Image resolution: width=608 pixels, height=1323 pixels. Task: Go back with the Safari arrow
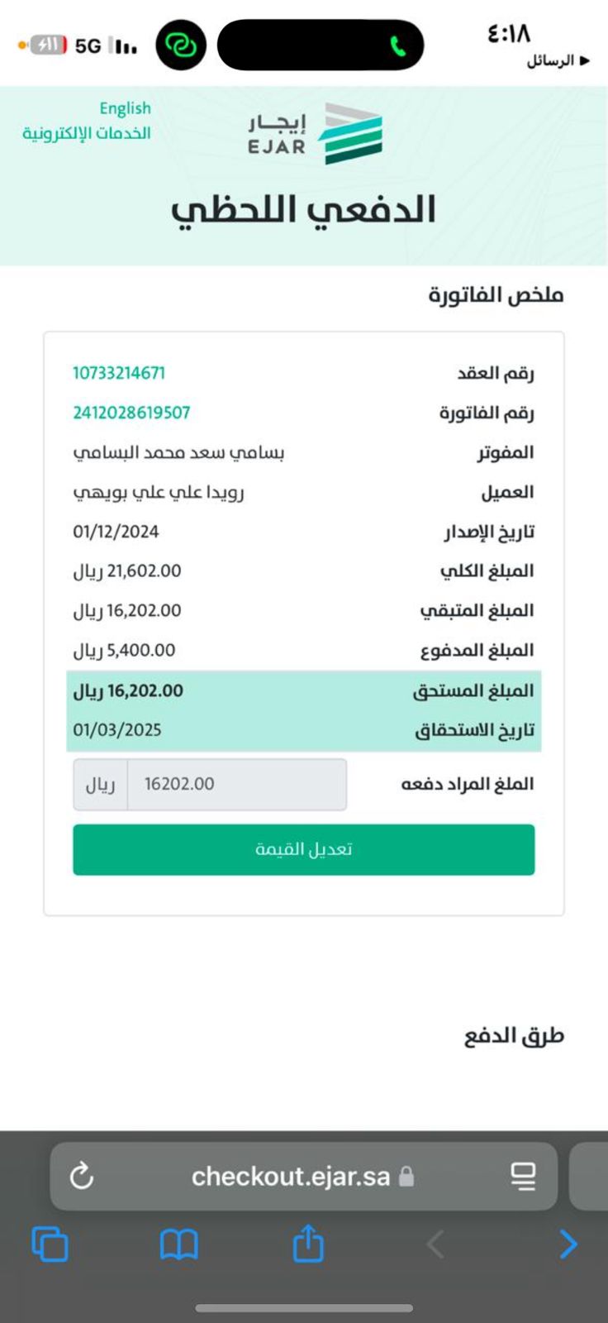[x=436, y=1244]
